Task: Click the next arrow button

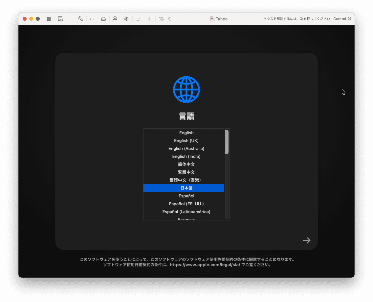Action: point(307,240)
